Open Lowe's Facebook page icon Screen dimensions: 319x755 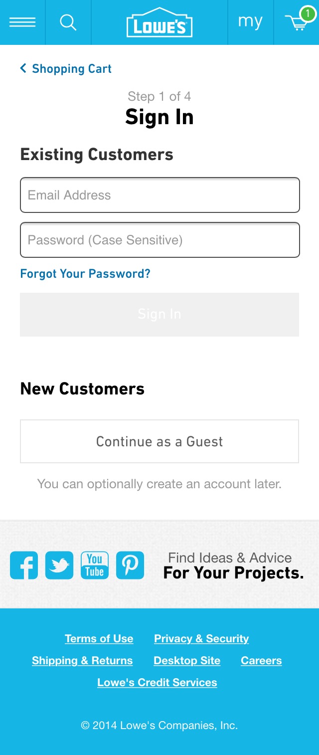click(x=23, y=565)
